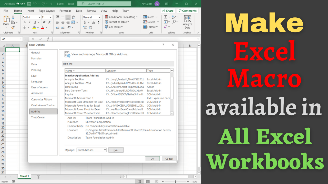This screenshot has height=184, width=328.
Task: Click the Center alignment icon
Action: 63,22
